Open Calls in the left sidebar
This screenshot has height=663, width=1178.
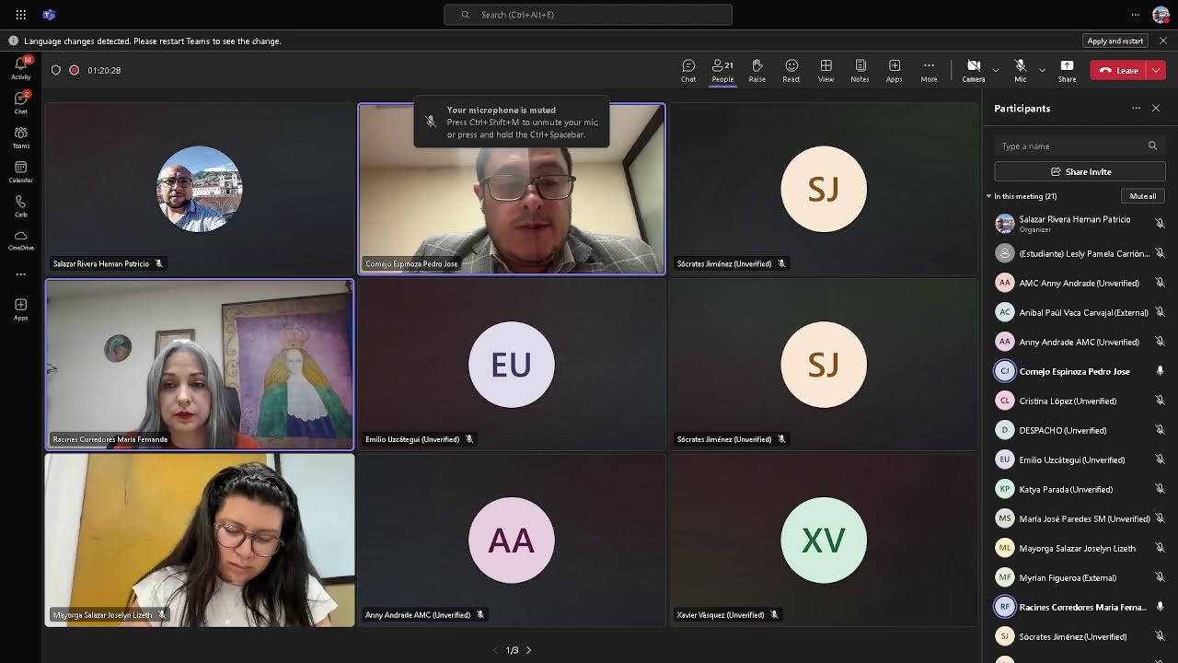pyautogui.click(x=20, y=205)
